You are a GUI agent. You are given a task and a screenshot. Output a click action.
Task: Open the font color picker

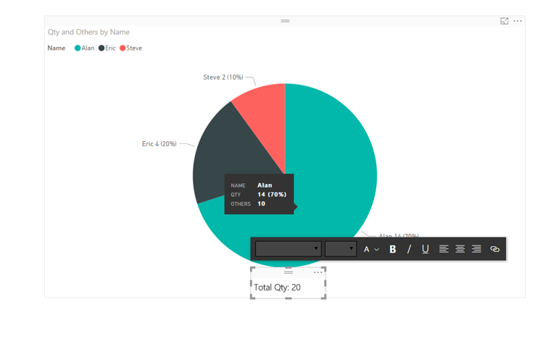tap(371, 249)
